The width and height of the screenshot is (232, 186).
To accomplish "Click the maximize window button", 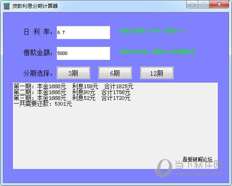I will pos(204,5).
